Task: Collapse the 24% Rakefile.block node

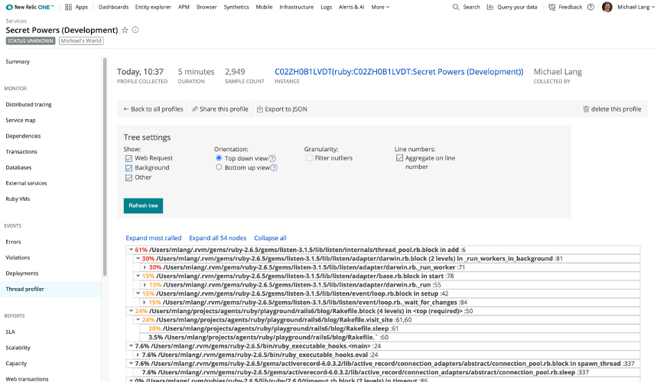Action: point(131,311)
